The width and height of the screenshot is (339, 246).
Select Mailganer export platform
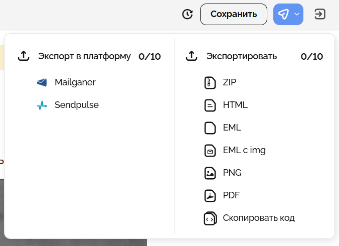click(x=75, y=82)
